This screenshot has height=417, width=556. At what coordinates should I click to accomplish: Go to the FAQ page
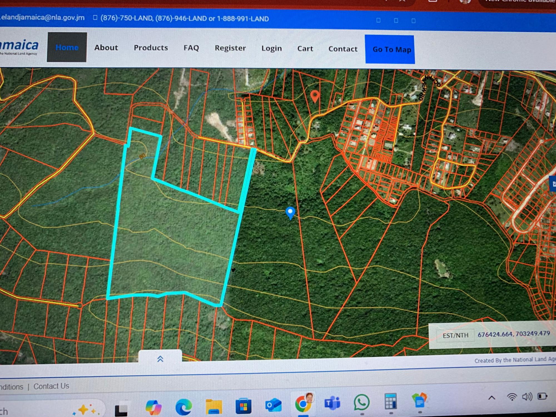[x=191, y=48]
